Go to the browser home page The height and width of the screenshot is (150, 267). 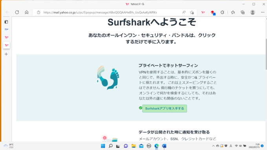(x=27, y=12)
